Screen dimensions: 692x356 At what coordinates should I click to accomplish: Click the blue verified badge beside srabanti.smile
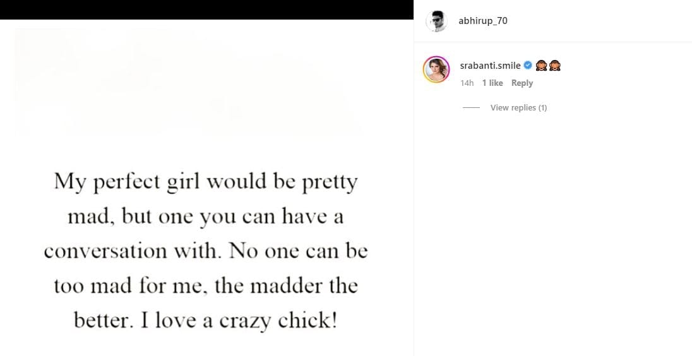528,66
